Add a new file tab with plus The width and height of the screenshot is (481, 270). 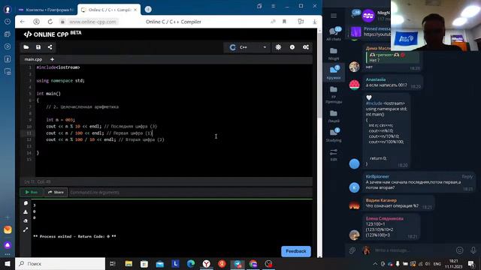click(x=52, y=59)
